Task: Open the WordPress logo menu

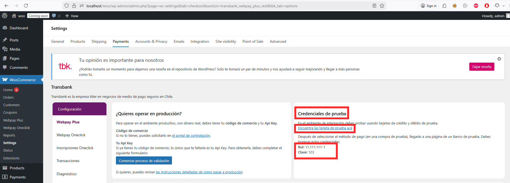Action: pyautogui.click(x=5, y=16)
